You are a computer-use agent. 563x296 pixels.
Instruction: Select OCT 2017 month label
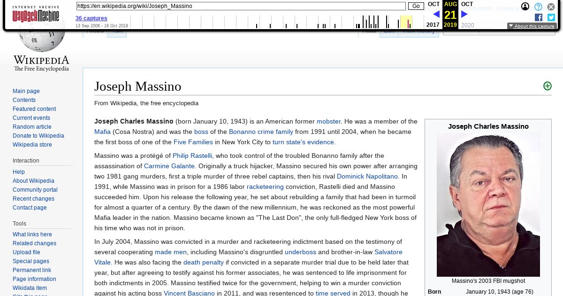coord(434,4)
